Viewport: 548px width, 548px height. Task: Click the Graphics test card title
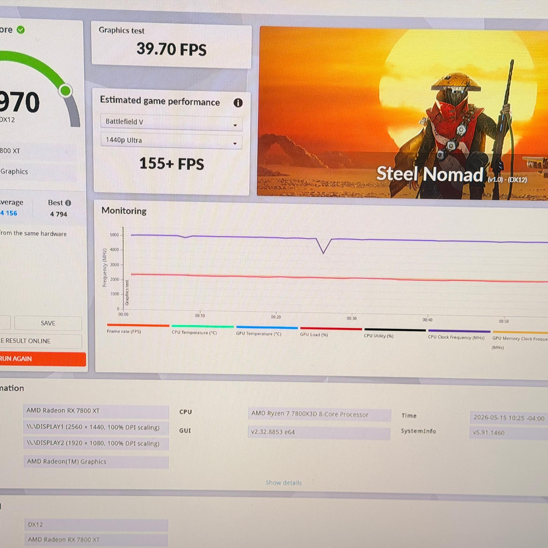[x=121, y=30]
